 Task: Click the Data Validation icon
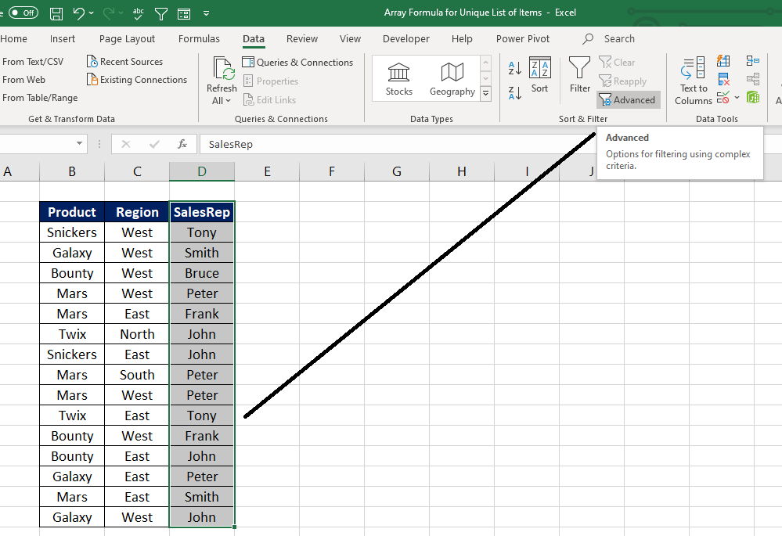click(723, 98)
